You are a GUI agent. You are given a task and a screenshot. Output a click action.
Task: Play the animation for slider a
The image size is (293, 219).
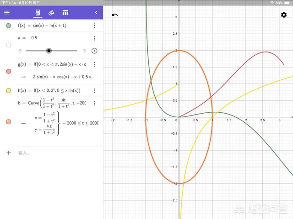(x=94, y=51)
